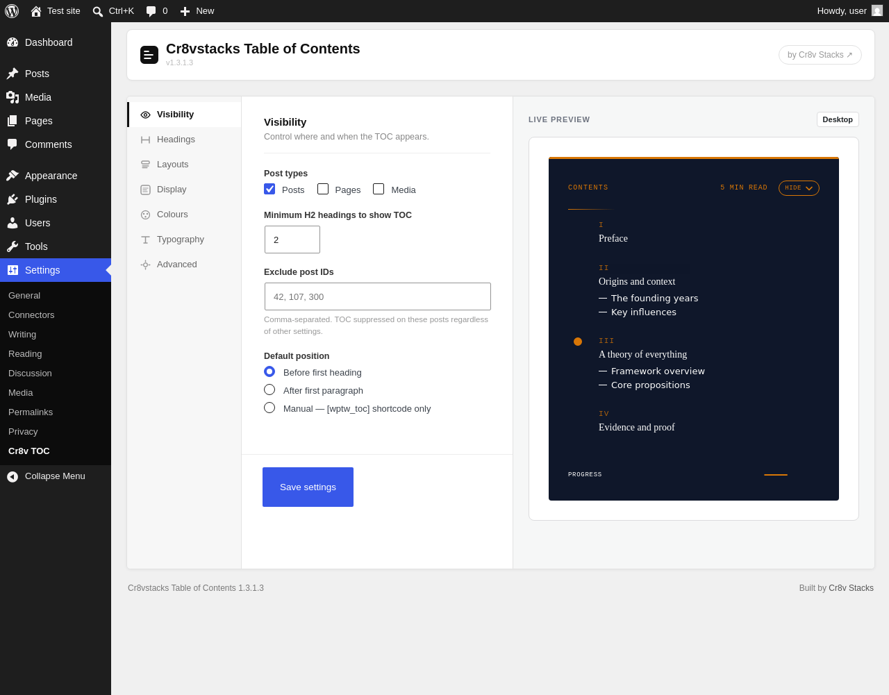Viewport: 889px width, 695px height.
Task: Focus the Exclude post IDs field
Action: 378,296
